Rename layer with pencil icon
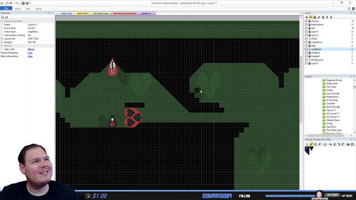The height and width of the screenshot is (200, 356). [x=319, y=17]
